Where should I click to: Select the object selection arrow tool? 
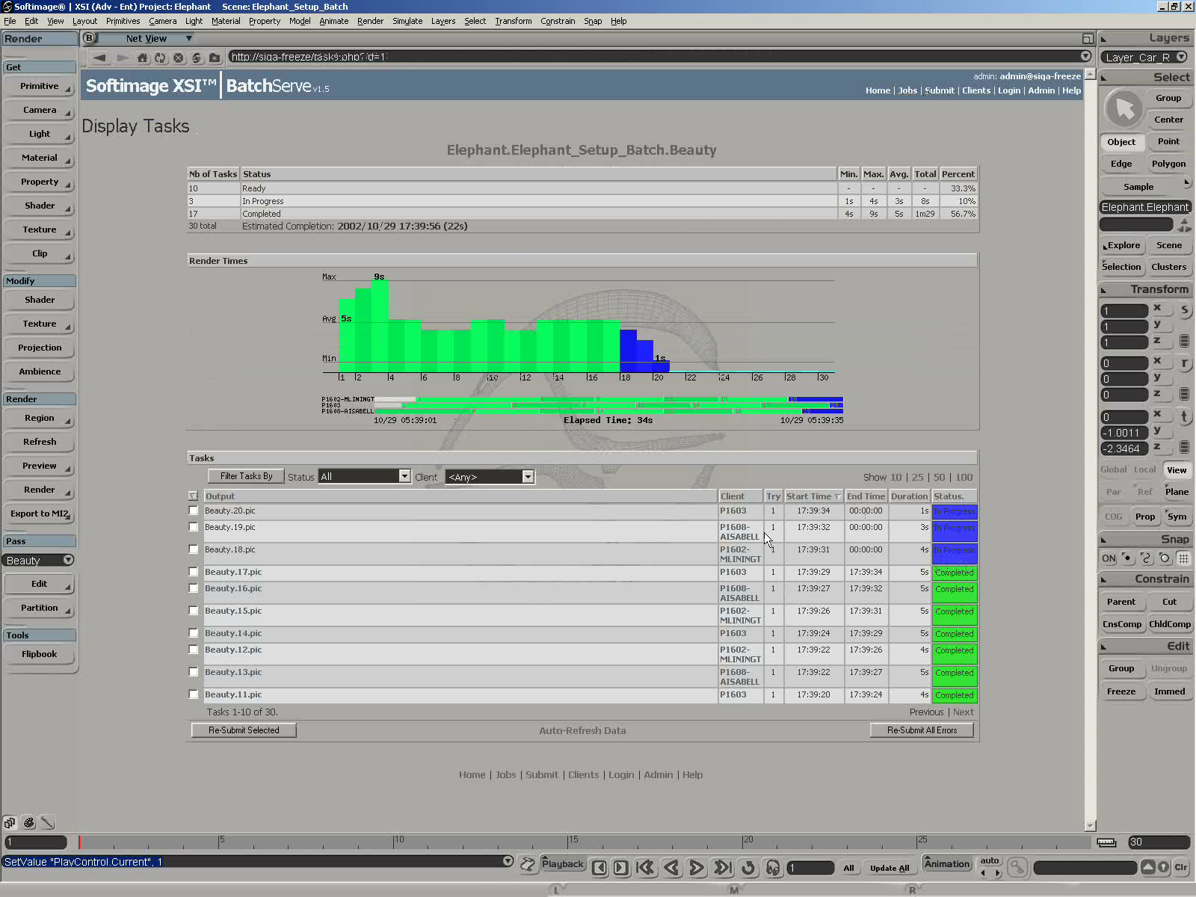pos(1123,109)
